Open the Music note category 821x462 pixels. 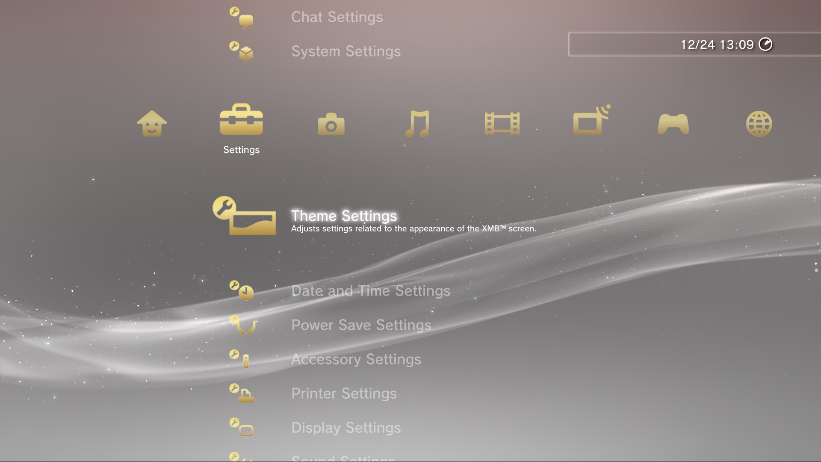point(417,124)
